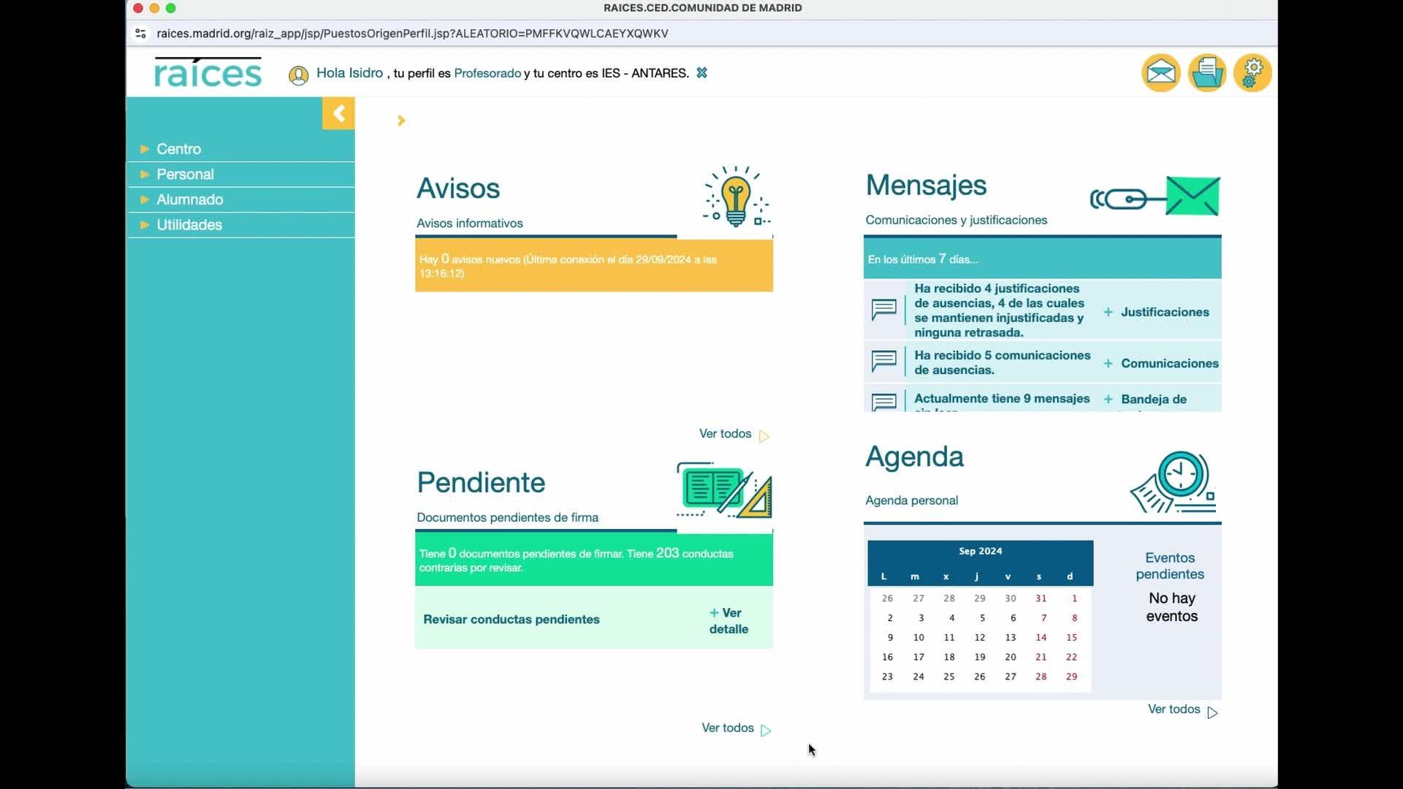Click the green envelope Mensajes icon

pyautogui.click(x=1155, y=196)
